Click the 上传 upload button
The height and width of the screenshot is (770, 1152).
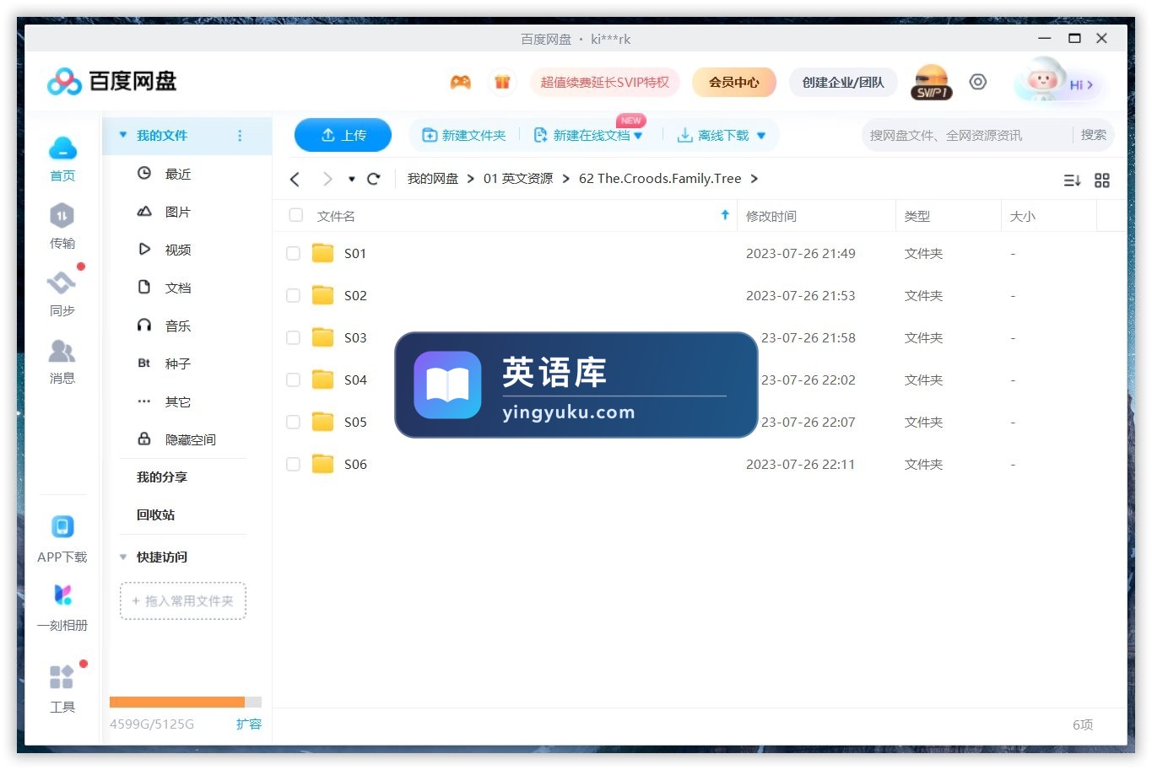coord(343,135)
